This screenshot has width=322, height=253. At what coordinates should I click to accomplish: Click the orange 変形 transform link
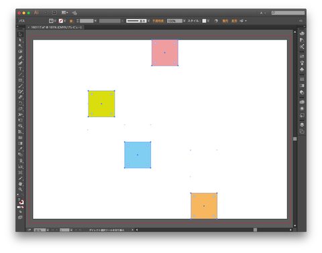pos(234,21)
